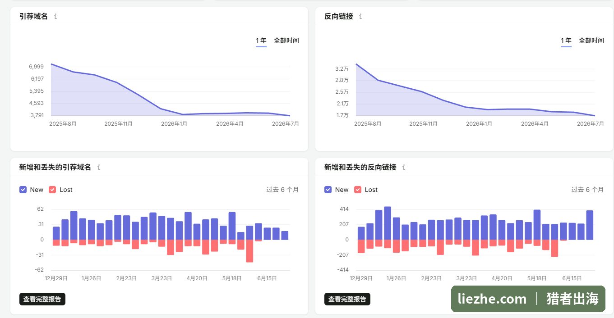The width and height of the screenshot is (614, 318).
Task: Toggle New checkbox in referring domains chart
Action: [23, 190]
